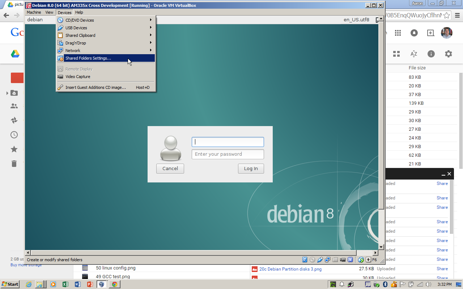
Task: Focus the username field on Debian login
Action: 228,142
